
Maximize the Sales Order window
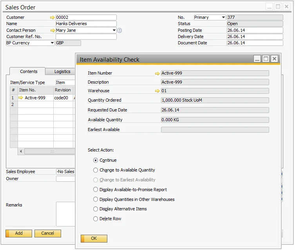click(278, 7)
